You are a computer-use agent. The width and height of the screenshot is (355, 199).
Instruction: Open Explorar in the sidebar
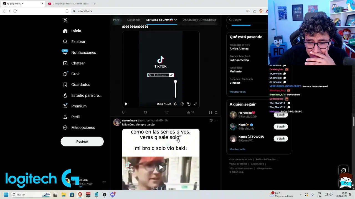[x=74, y=42]
